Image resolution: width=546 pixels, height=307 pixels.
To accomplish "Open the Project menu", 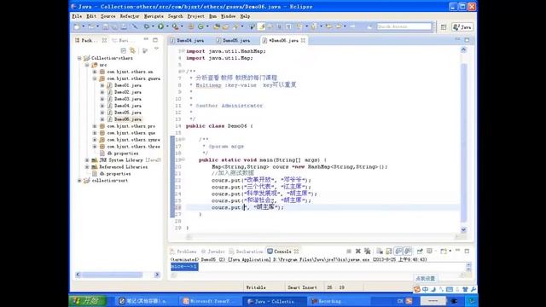I will (195, 16).
